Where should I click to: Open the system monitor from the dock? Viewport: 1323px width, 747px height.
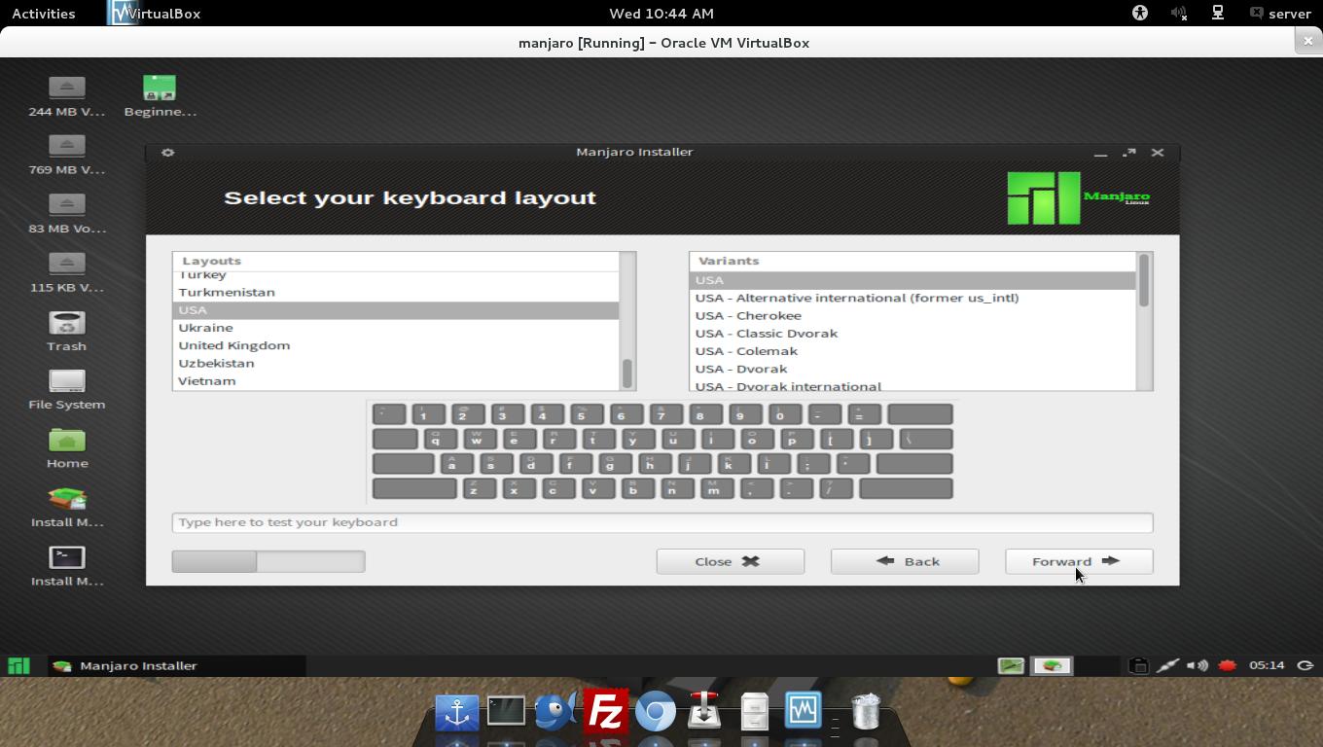(x=804, y=711)
